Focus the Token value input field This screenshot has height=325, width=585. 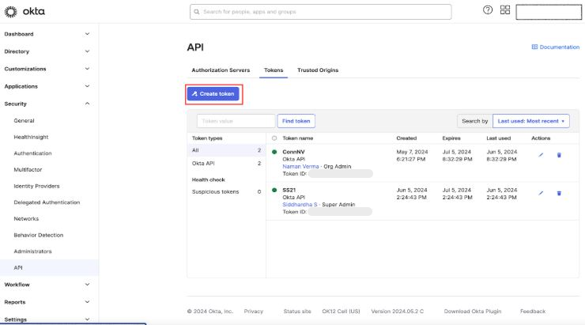point(236,121)
